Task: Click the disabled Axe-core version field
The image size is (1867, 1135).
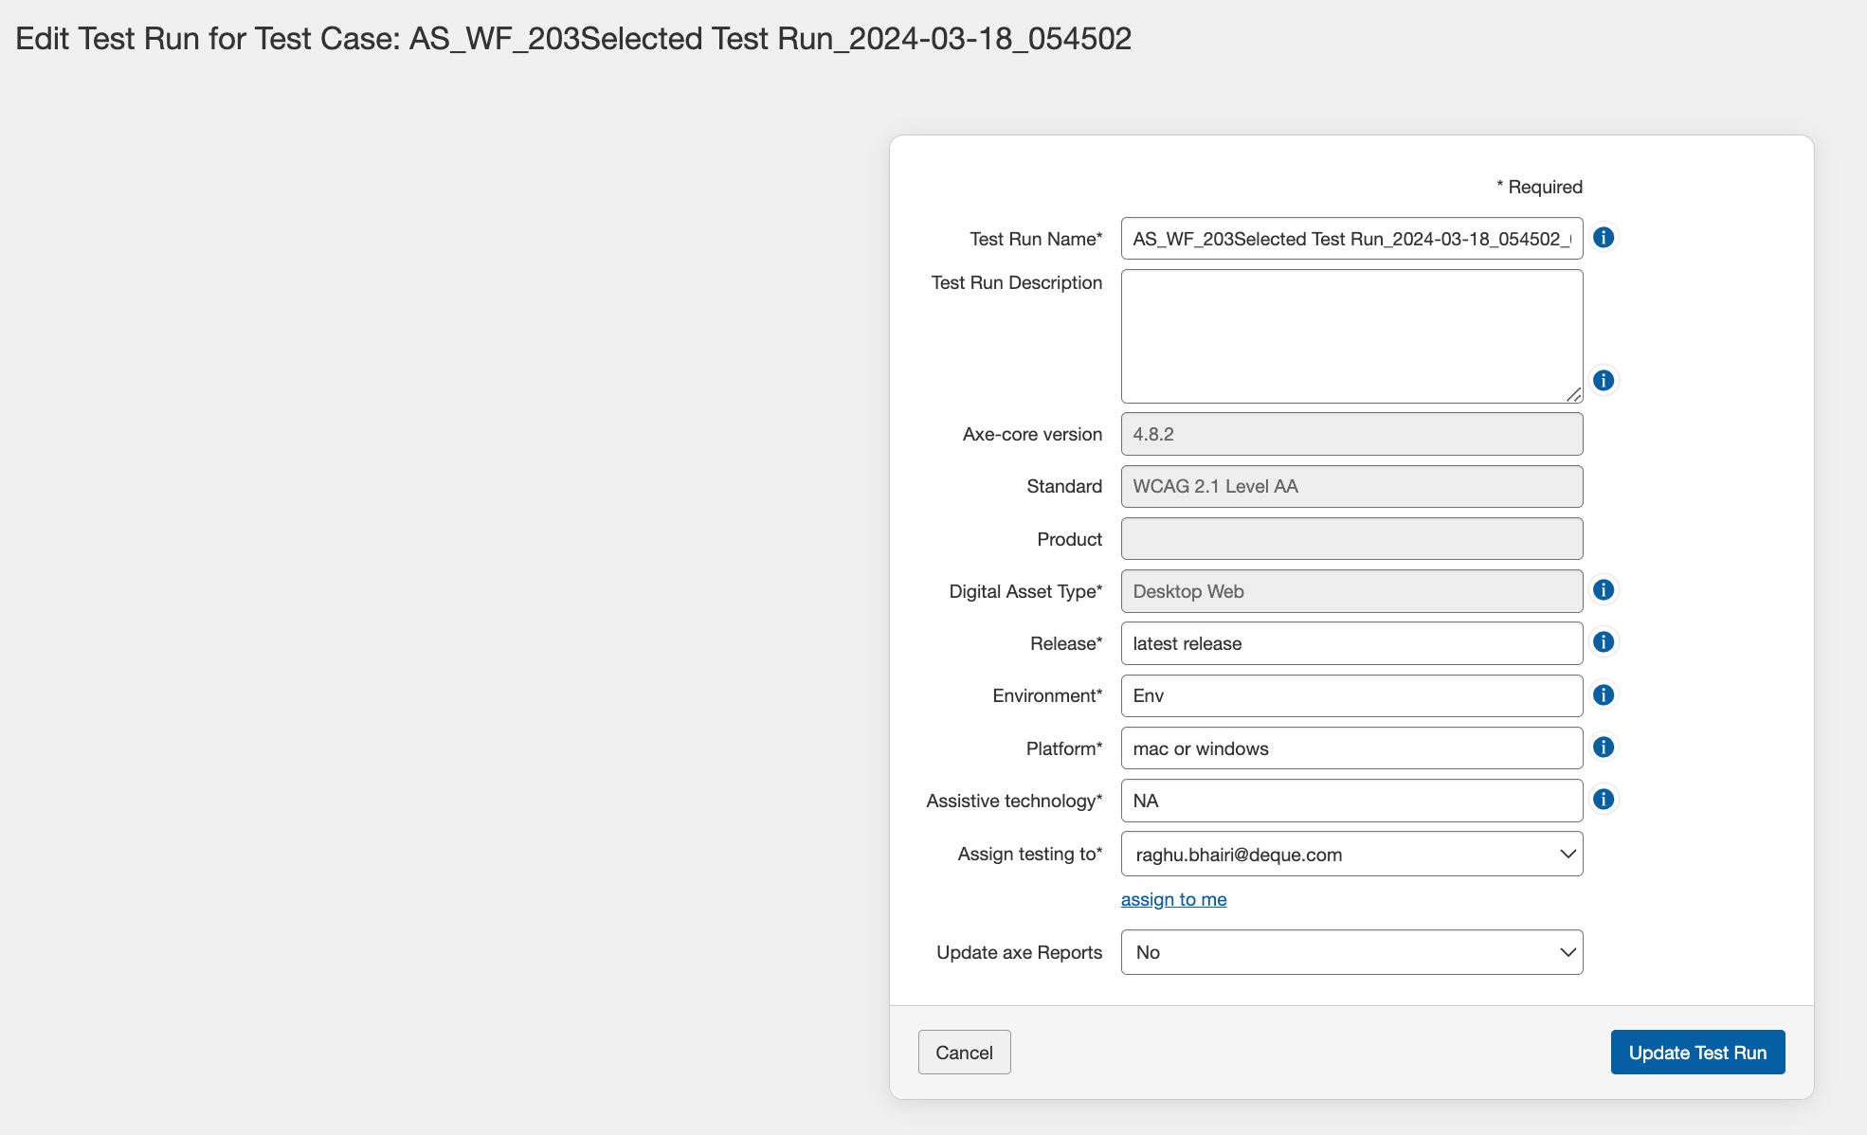Action: 1351,434
